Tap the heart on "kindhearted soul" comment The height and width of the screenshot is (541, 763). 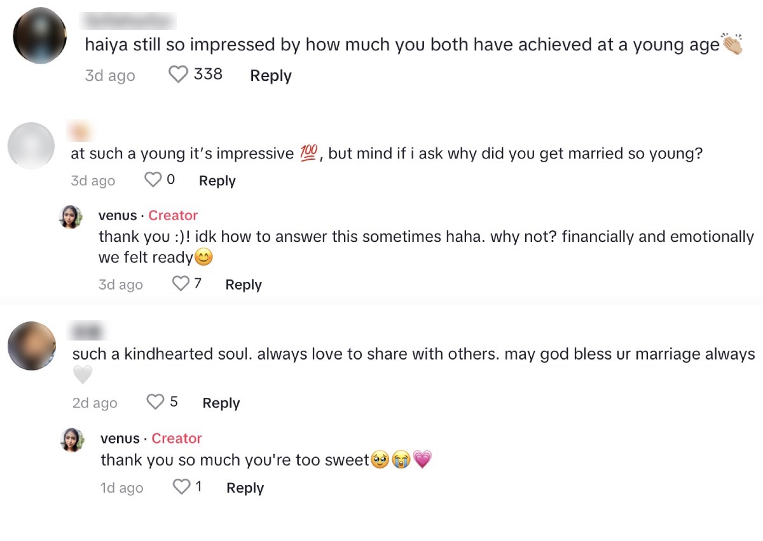pyautogui.click(x=156, y=402)
